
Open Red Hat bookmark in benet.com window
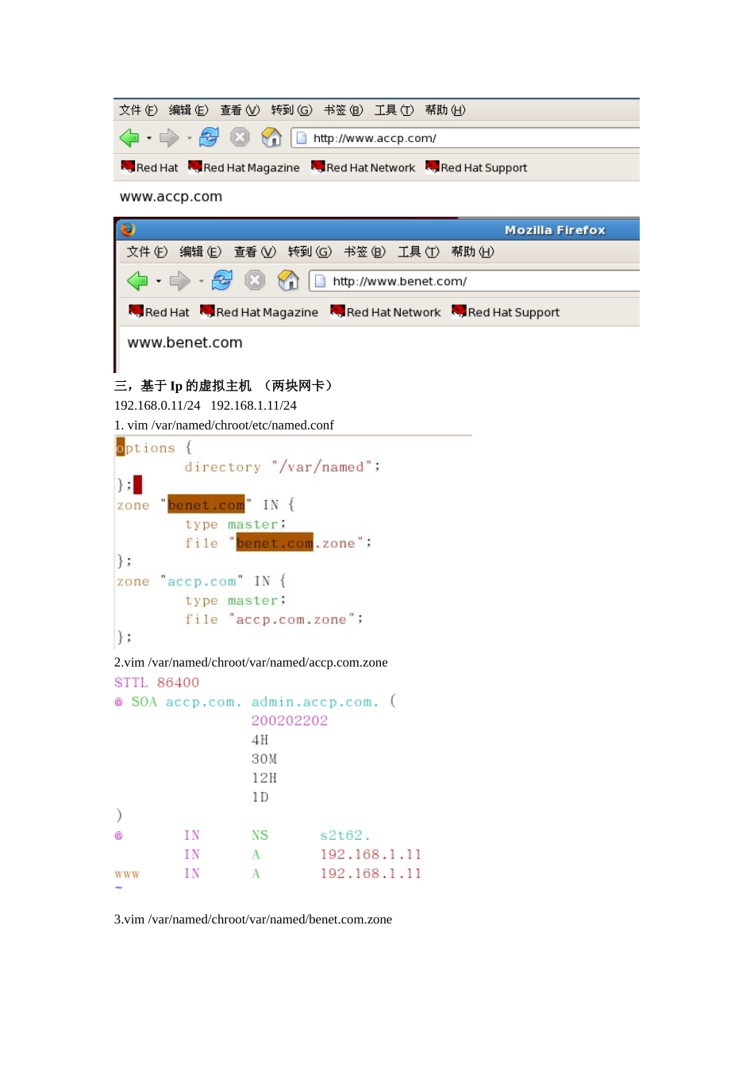point(159,312)
